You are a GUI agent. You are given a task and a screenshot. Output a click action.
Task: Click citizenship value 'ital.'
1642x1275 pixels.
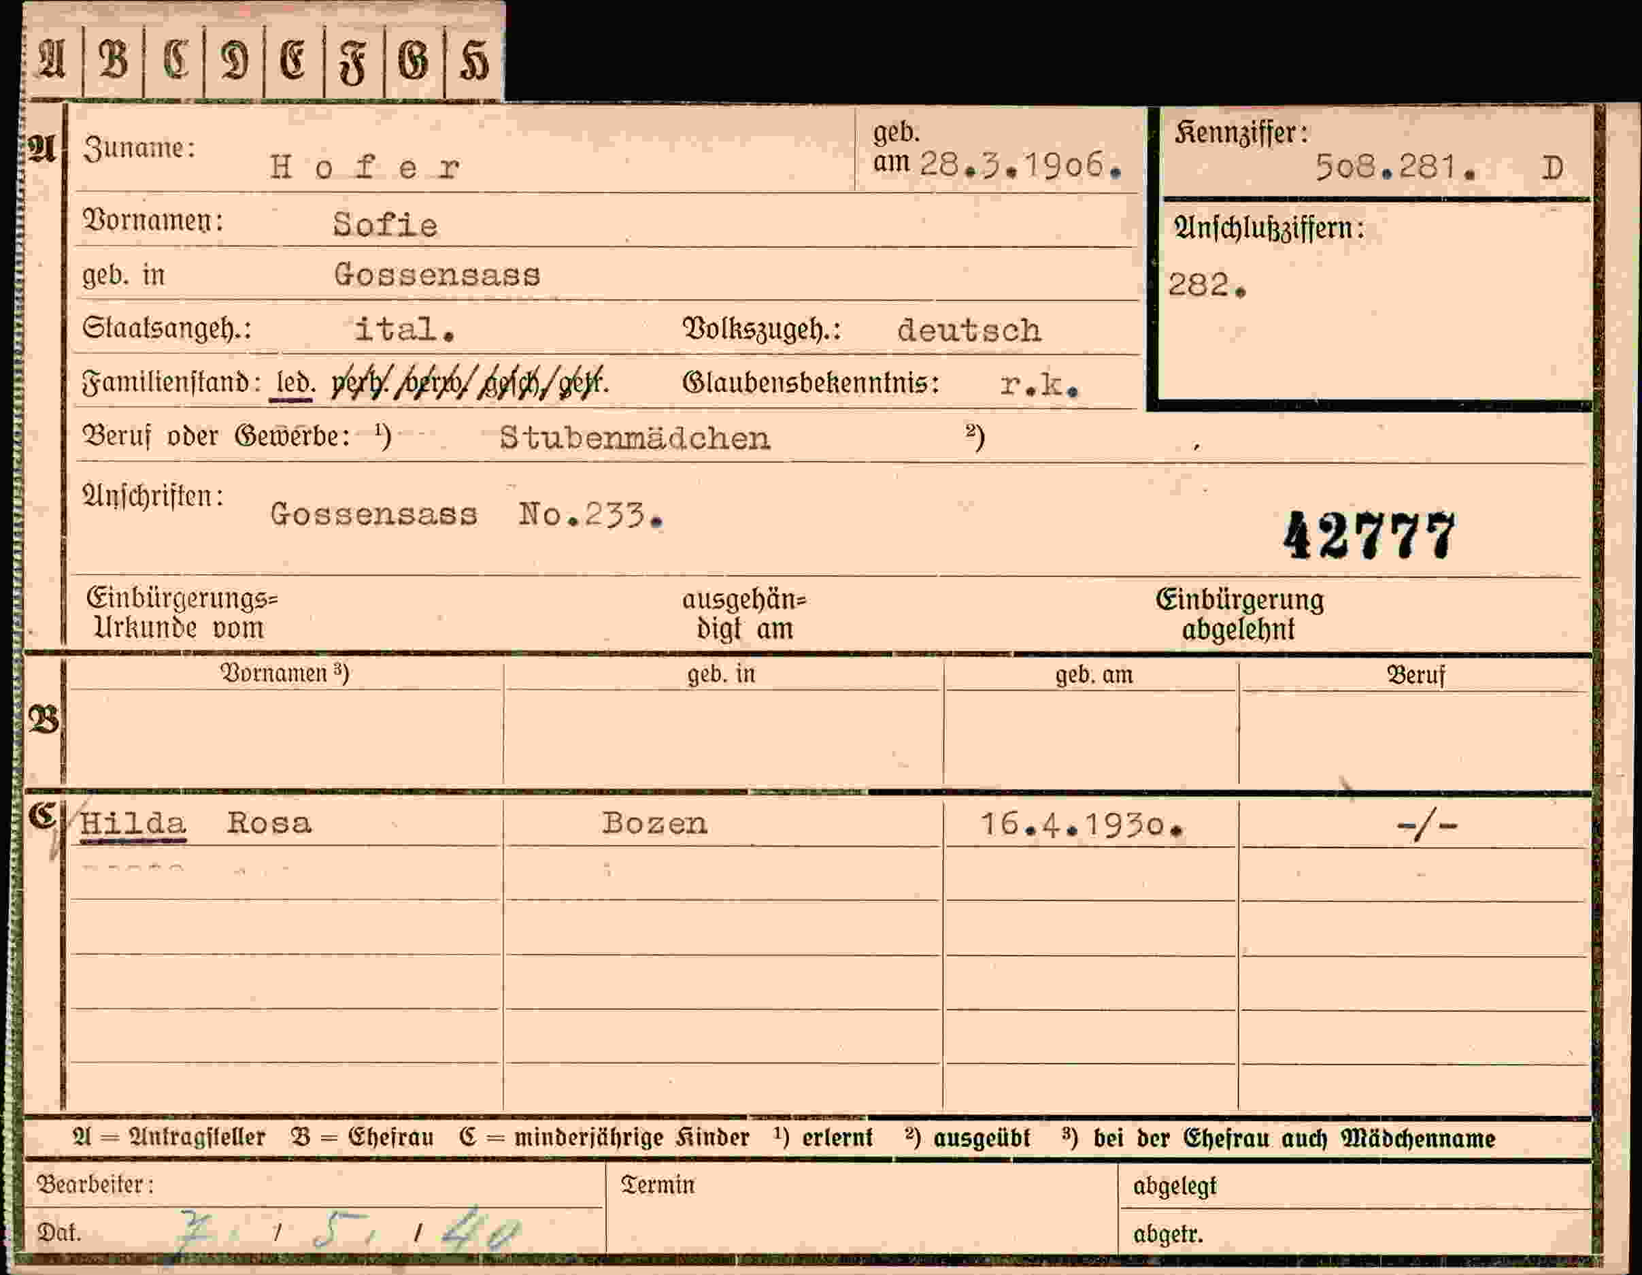[405, 329]
